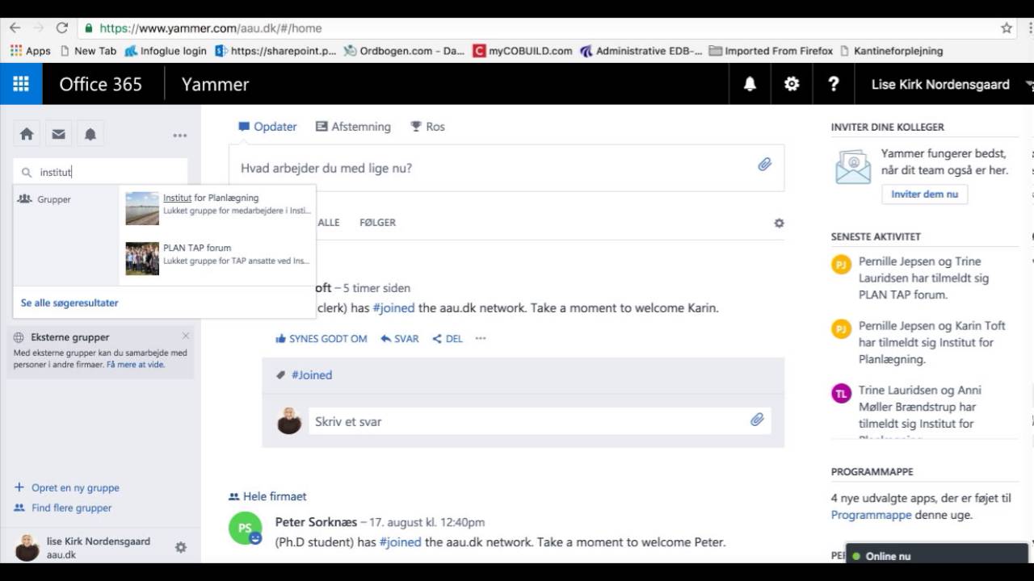The width and height of the screenshot is (1034, 581).
Task: Open notifications bell in Office 365 header
Action: pyautogui.click(x=750, y=84)
